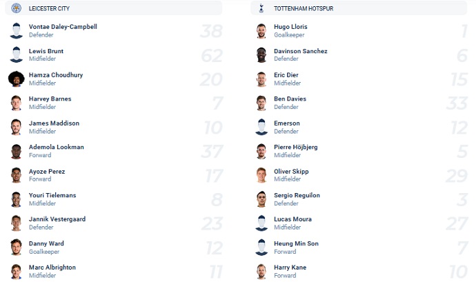Click Harry Kane's player photo
The image size is (476, 282).
pos(261,272)
